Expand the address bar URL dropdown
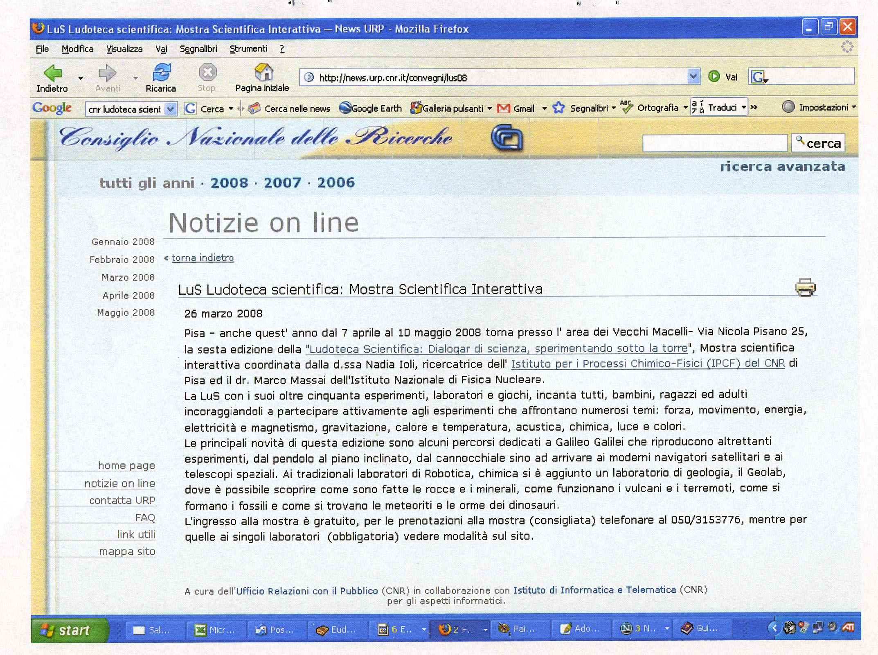The width and height of the screenshot is (878, 655). click(x=693, y=77)
